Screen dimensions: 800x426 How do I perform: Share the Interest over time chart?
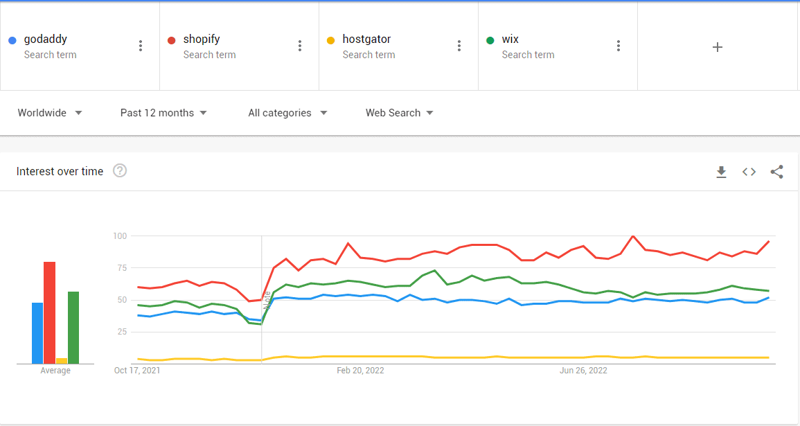pos(776,172)
